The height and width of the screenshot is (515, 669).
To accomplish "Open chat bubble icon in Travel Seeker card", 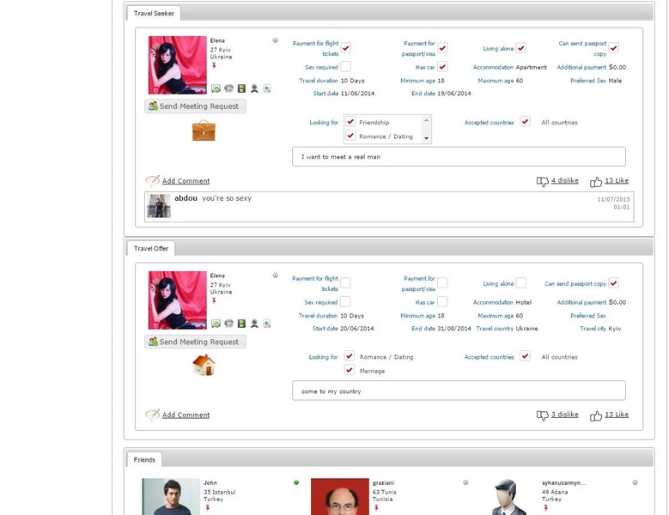I will (x=228, y=88).
